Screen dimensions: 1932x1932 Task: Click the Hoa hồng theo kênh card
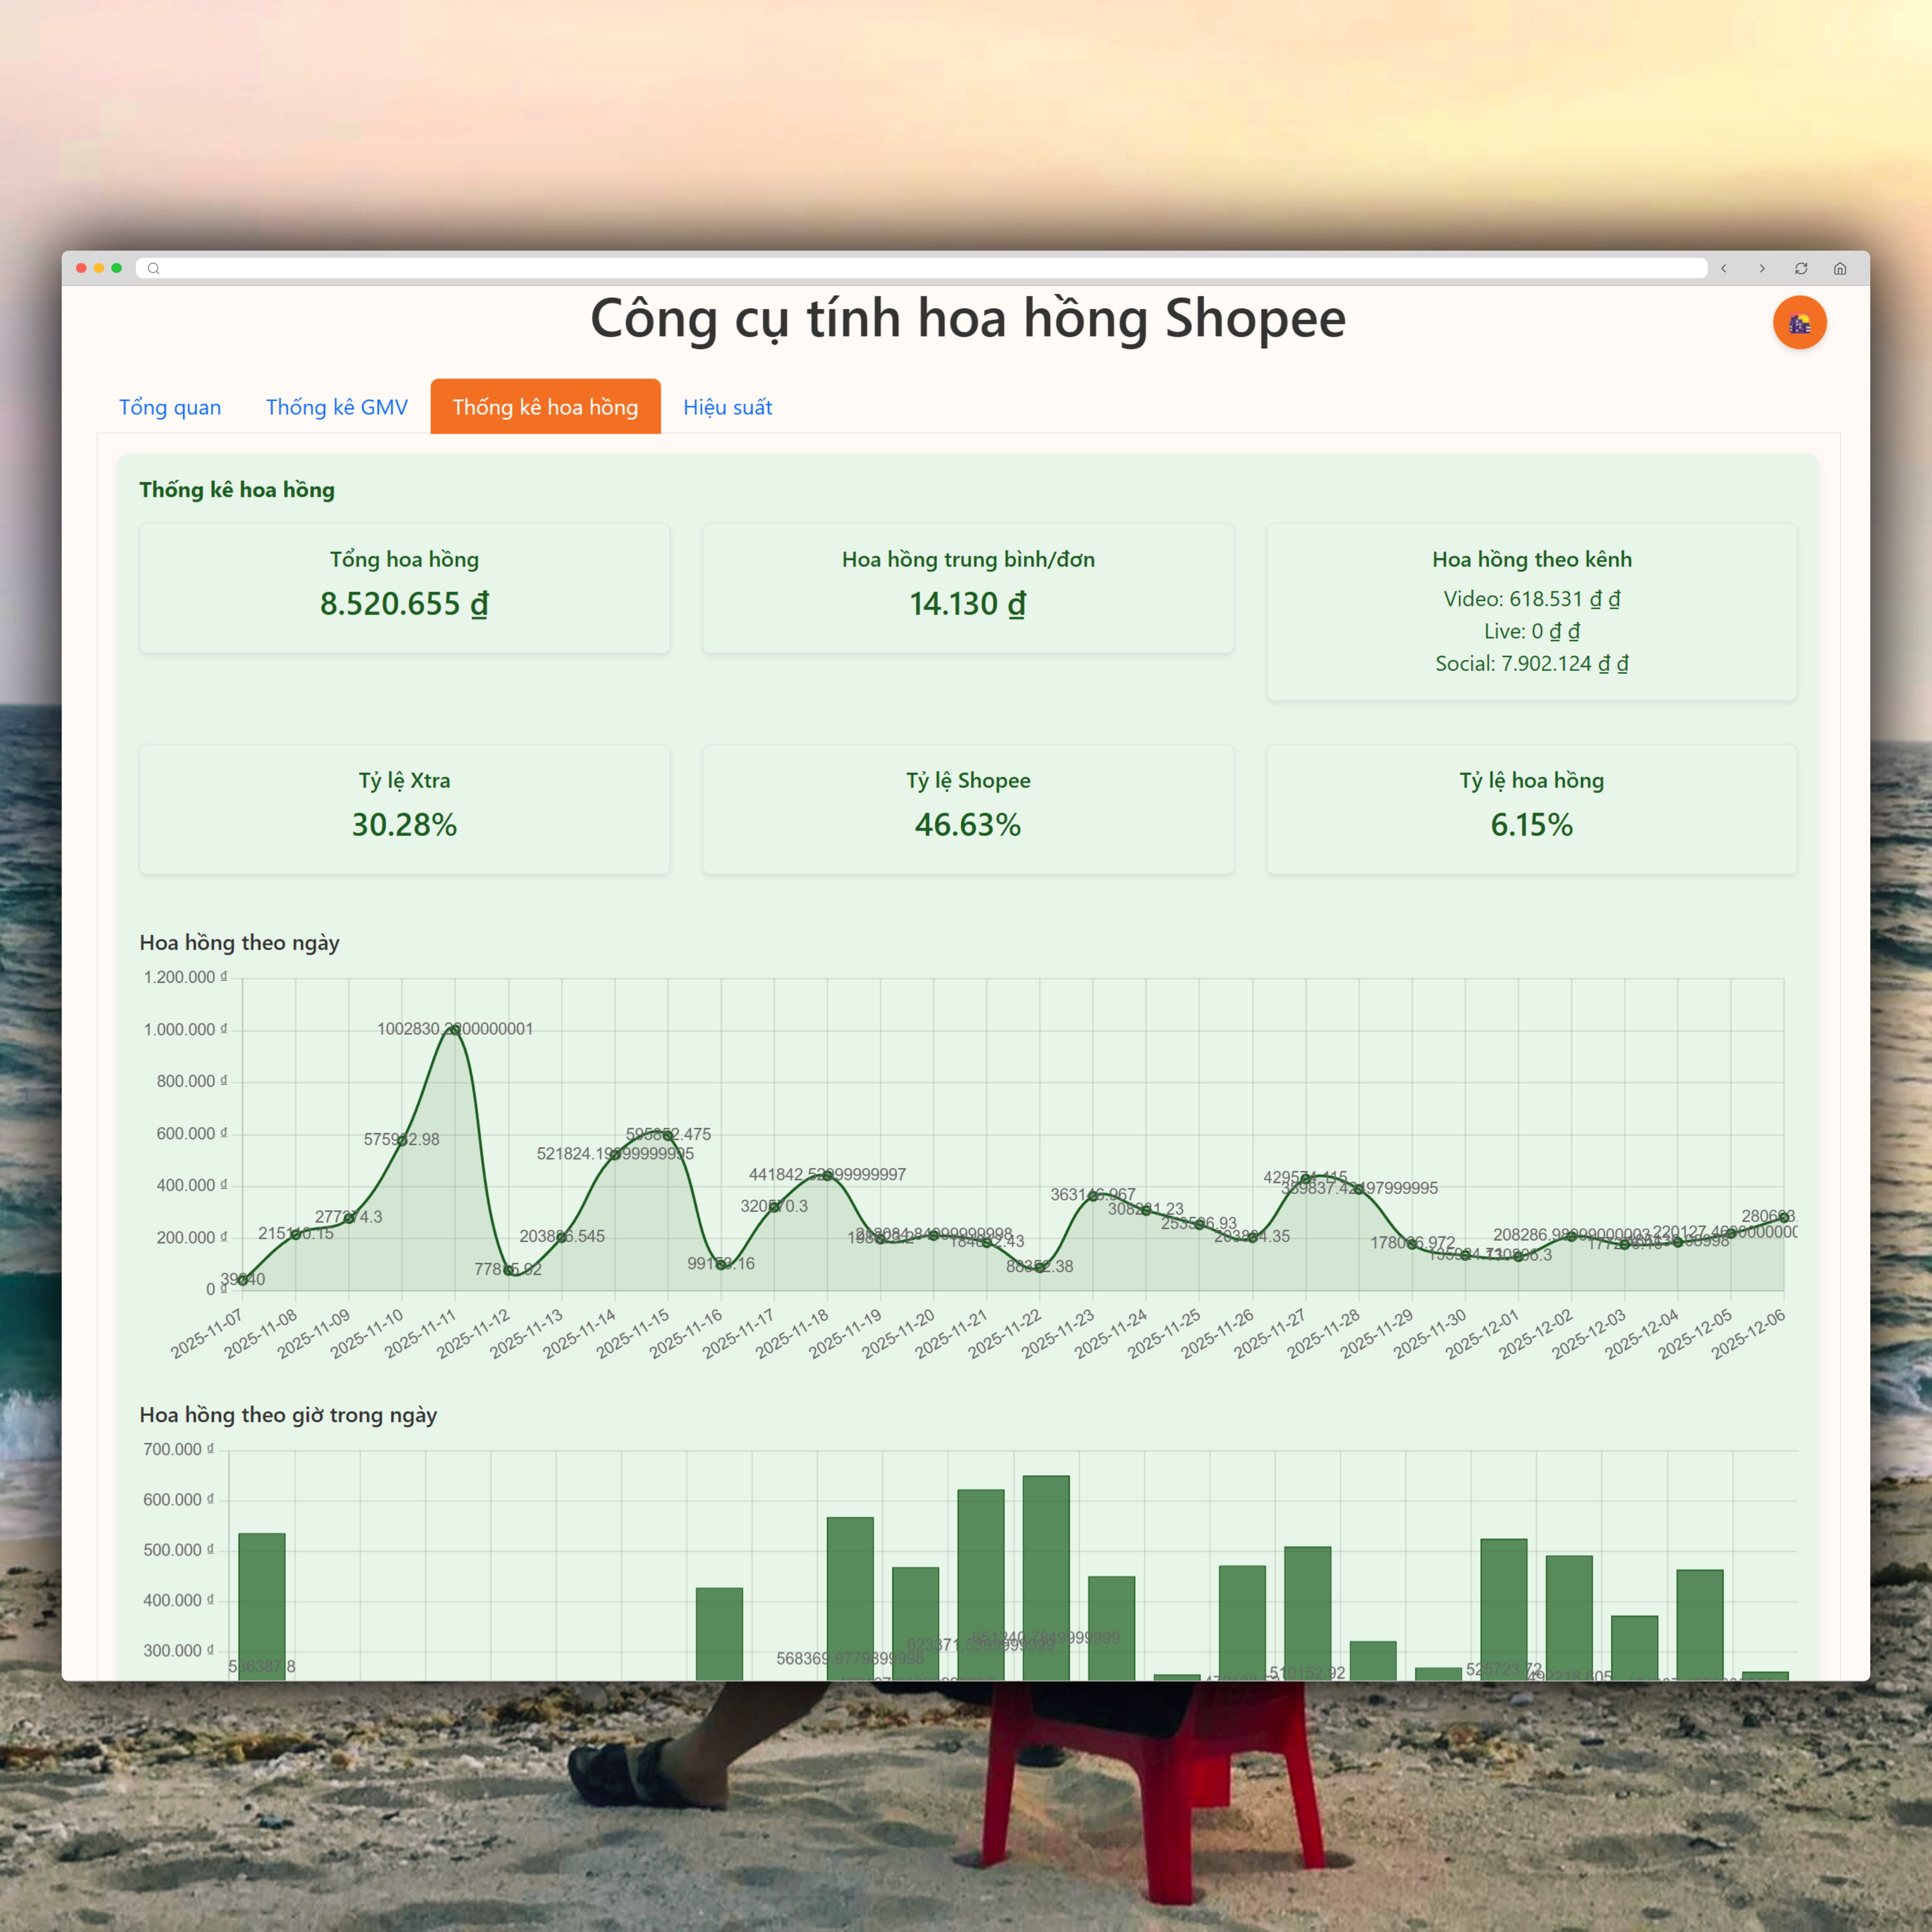(x=1531, y=611)
